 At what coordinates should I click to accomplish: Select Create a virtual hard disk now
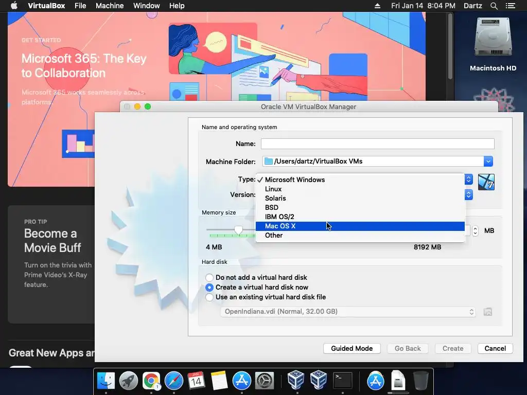click(x=257, y=287)
